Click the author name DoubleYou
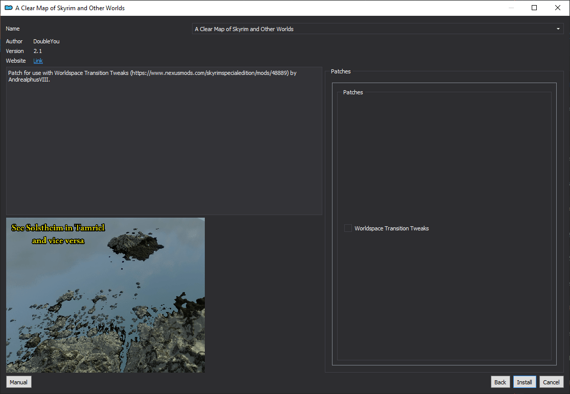The image size is (570, 394). (46, 41)
